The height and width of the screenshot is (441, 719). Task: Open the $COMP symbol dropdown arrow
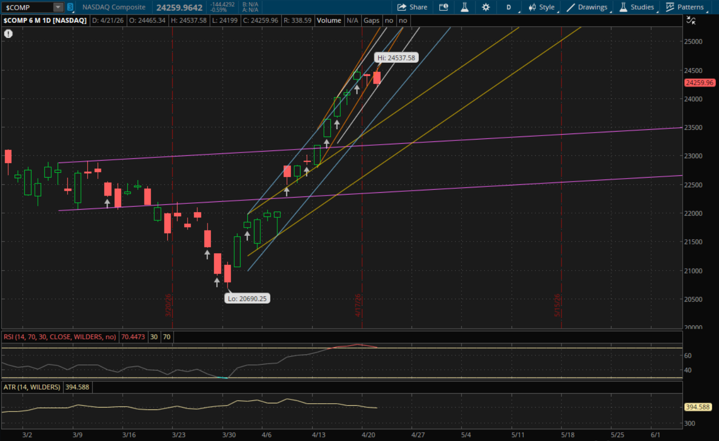[58, 7]
